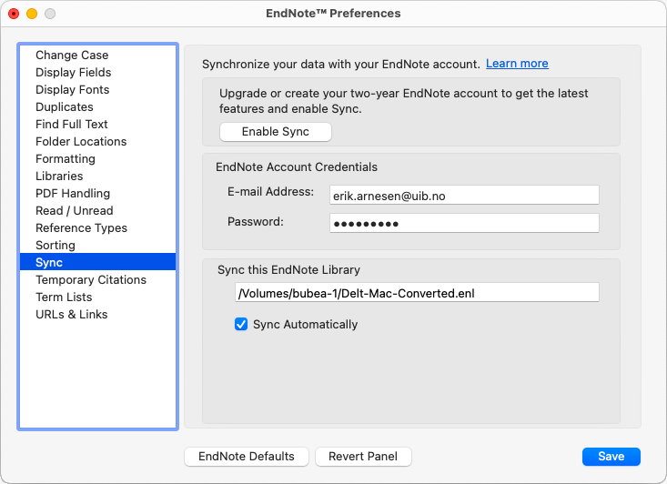This screenshot has width=667, height=484.
Task: Select Term Lists in the sidebar
Action: pos(97,297)
